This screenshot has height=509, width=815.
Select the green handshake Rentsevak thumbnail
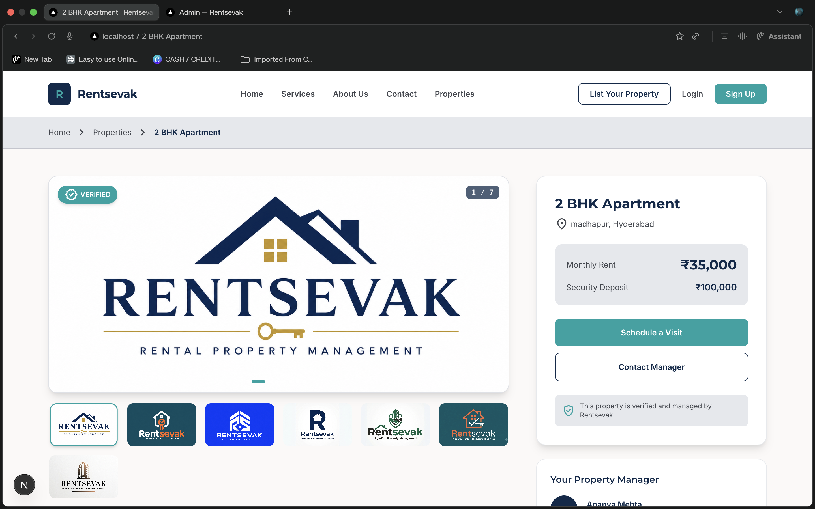[x=395, y=424]
